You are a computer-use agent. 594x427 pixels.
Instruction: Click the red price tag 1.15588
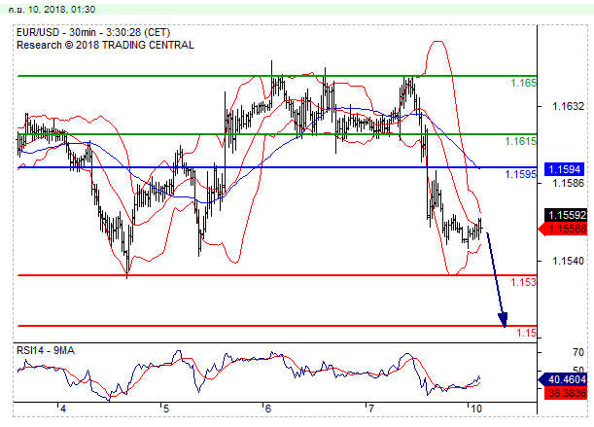coord(563,230)
